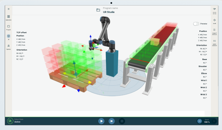
Task: Decrease speed with the minus button
Action: [x=200, y=121]
